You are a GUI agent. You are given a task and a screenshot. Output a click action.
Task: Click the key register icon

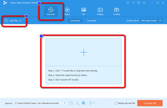coord(133,3)
